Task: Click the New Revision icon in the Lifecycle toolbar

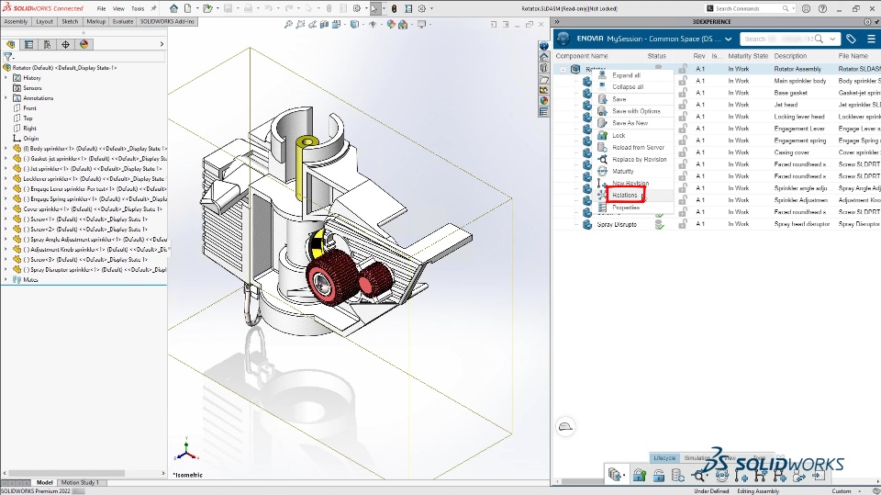Action: [x=742, y=476]
